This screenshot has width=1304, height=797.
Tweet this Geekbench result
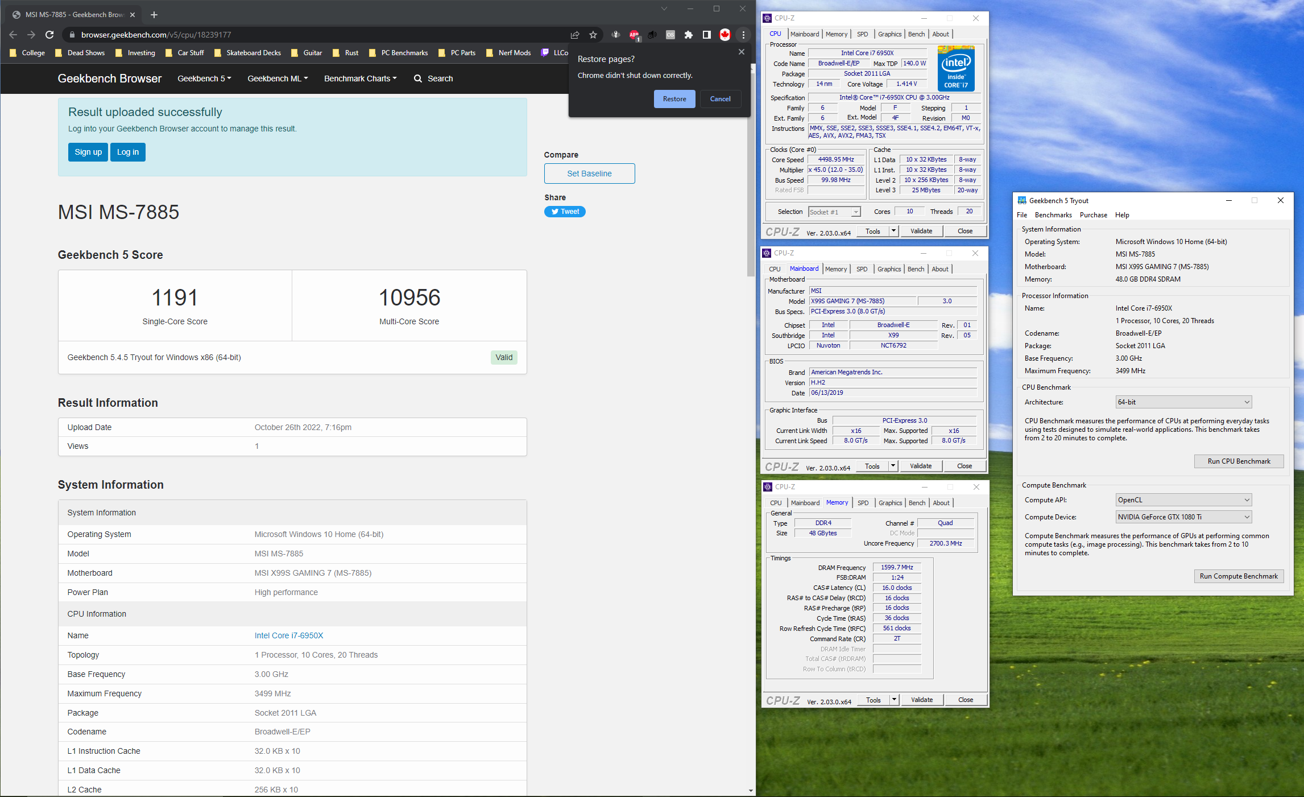565,212
